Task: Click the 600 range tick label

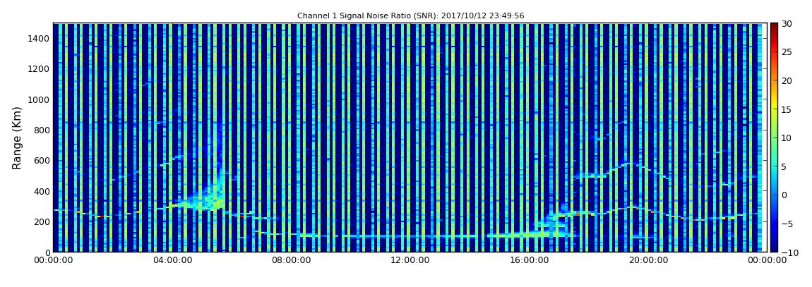Action: [42, 160]
